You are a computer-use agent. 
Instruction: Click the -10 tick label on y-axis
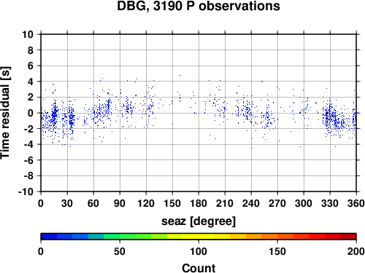(x=26, y=191)
